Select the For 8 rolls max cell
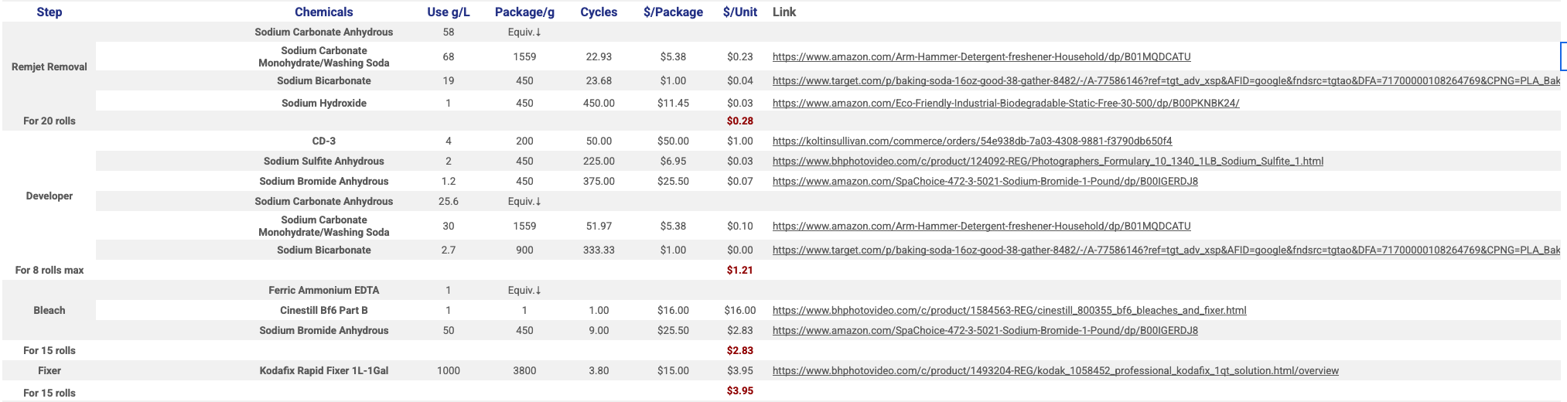Image resolution: width=1567 pixels, height=402 pixels. (x=49, y=270)
